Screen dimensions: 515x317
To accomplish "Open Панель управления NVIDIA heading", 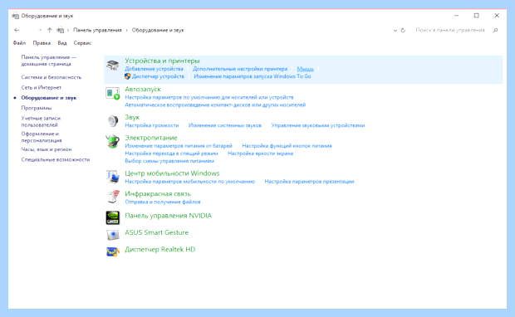I will tap(168, 216).
